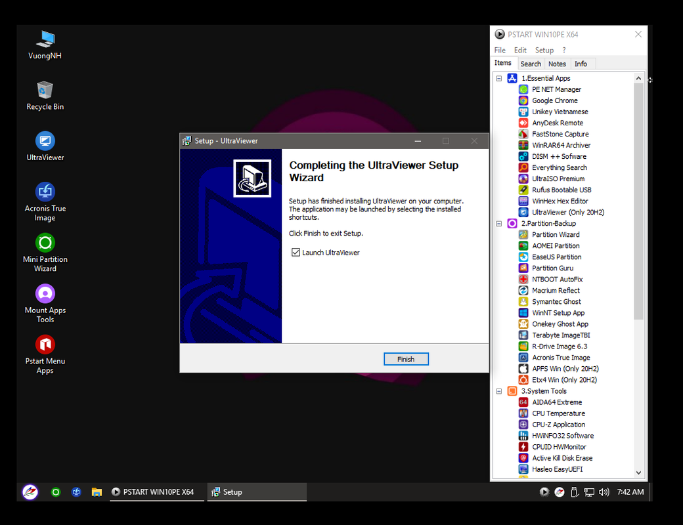Click the 7:42 AM clock on taskbar
This screenshot has width=683, height=525.
tap(630, 492)
